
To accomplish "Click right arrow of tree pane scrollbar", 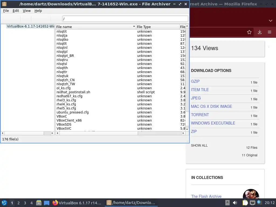I will [52, 133].
